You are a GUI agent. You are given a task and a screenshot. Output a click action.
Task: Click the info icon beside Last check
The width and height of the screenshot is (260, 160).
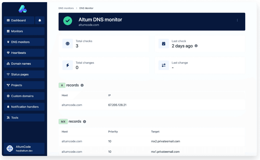pyautogui.click(x=196, y=46)
